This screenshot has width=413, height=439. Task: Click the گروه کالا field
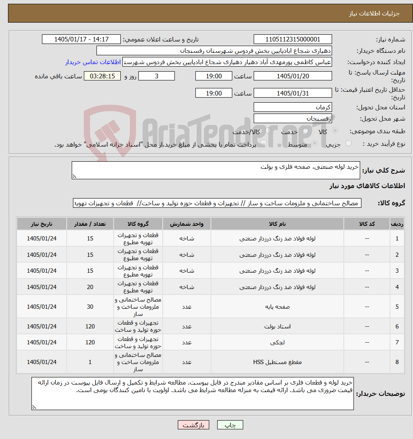click(x=217, y=203)
